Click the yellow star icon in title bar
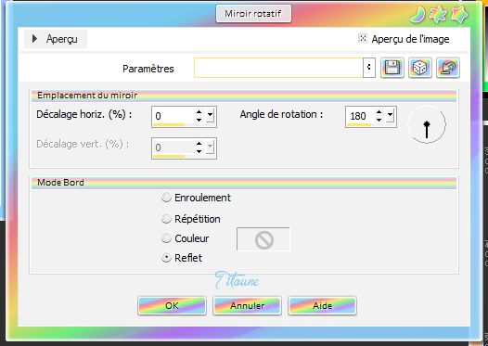This screenshot has height=346, width=488. [x=459, y=15]
